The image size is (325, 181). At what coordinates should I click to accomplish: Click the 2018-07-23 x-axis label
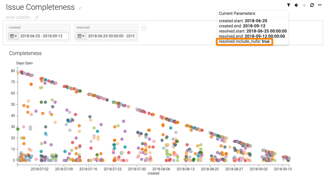click(113, 169)
